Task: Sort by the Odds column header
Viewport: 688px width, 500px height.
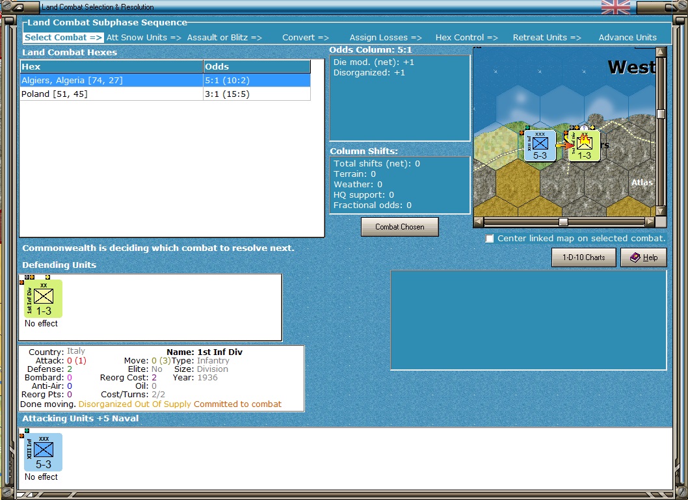Action: [x=257, y=67]
